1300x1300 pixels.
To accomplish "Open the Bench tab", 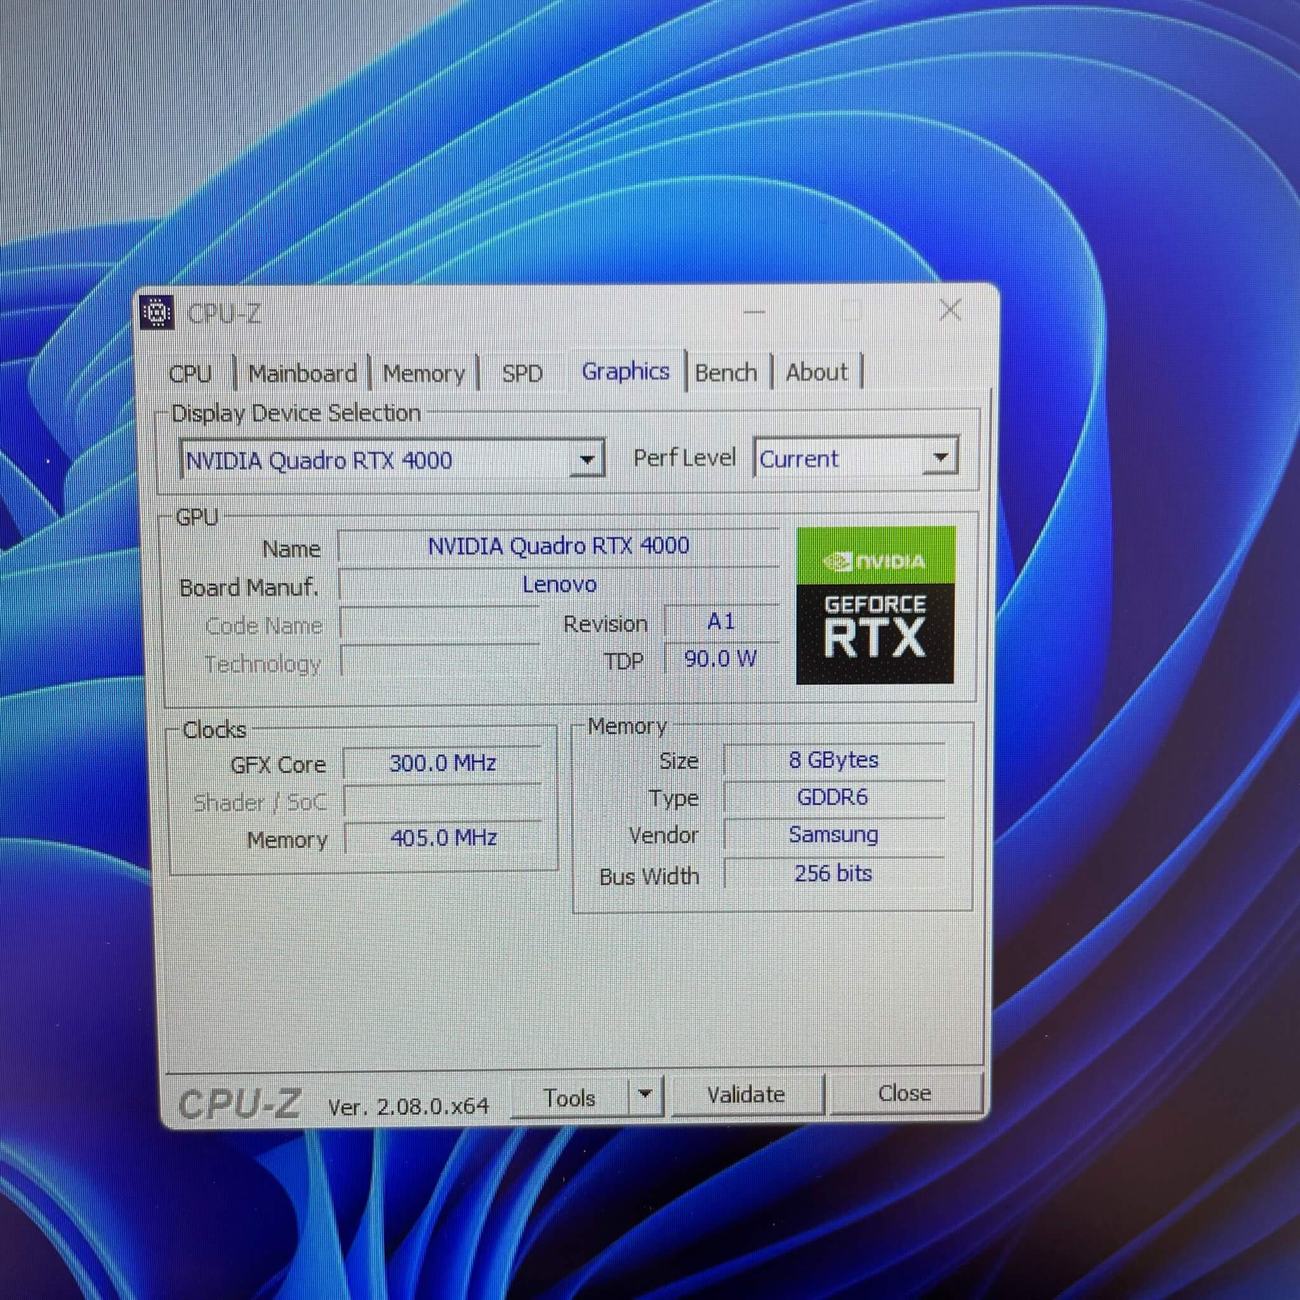I will tap(726, 372).
